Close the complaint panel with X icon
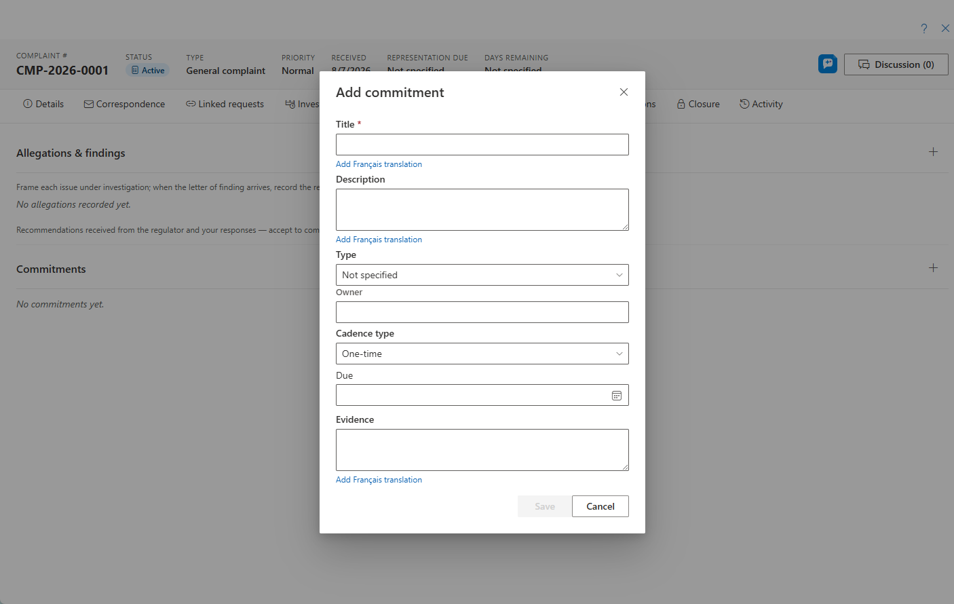Image resolution: width=954 pixels, height=604 pixels. point(945,29)
